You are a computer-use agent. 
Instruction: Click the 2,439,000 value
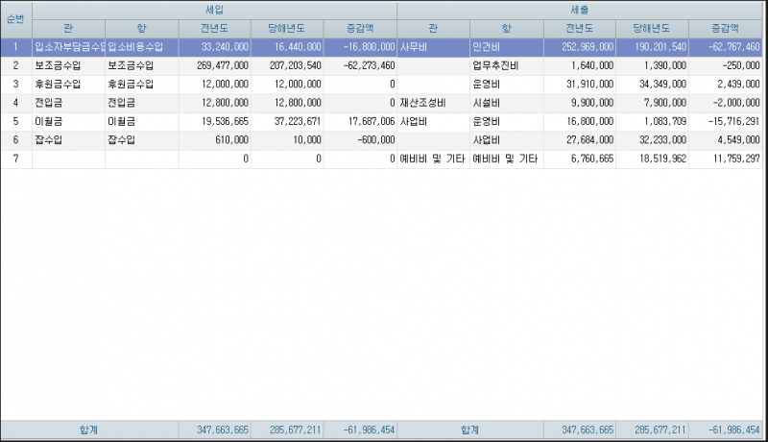point(738,85)
